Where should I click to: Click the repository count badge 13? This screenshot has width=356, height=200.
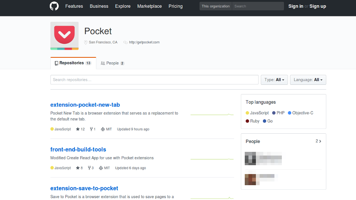coord(88,63)
